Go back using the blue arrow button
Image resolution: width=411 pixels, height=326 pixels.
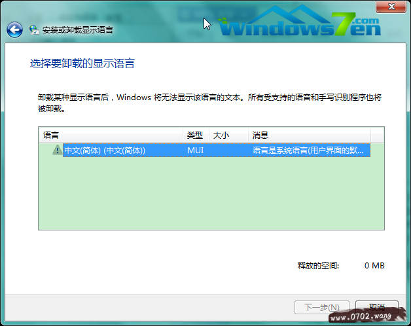tap(14, 29)
